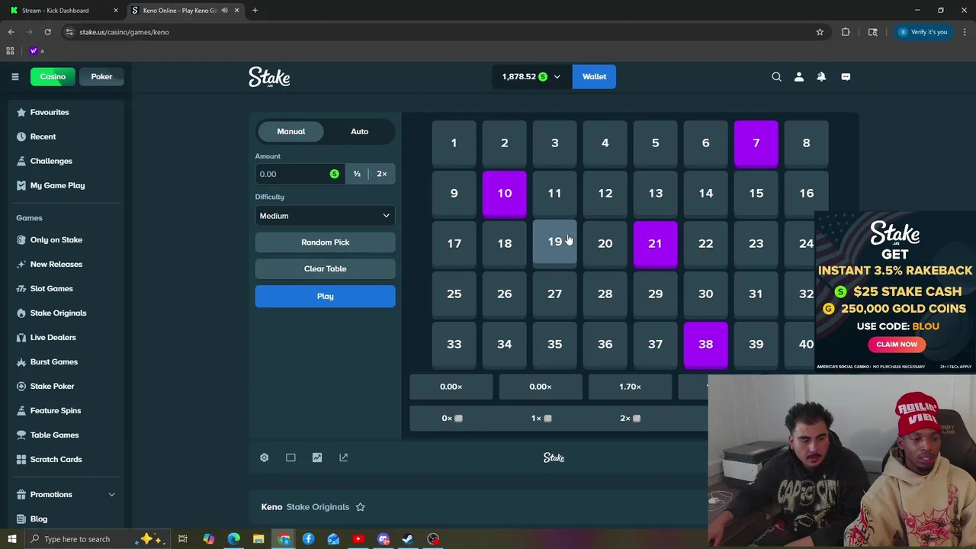The image size is (976, 549).
Task: Open browser extensions puzzle icon
Action: [846, 32]
